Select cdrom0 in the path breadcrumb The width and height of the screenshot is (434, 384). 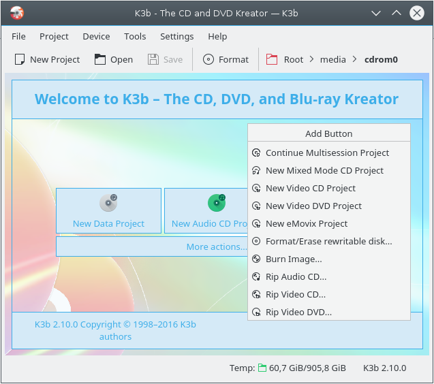(381, 60)
